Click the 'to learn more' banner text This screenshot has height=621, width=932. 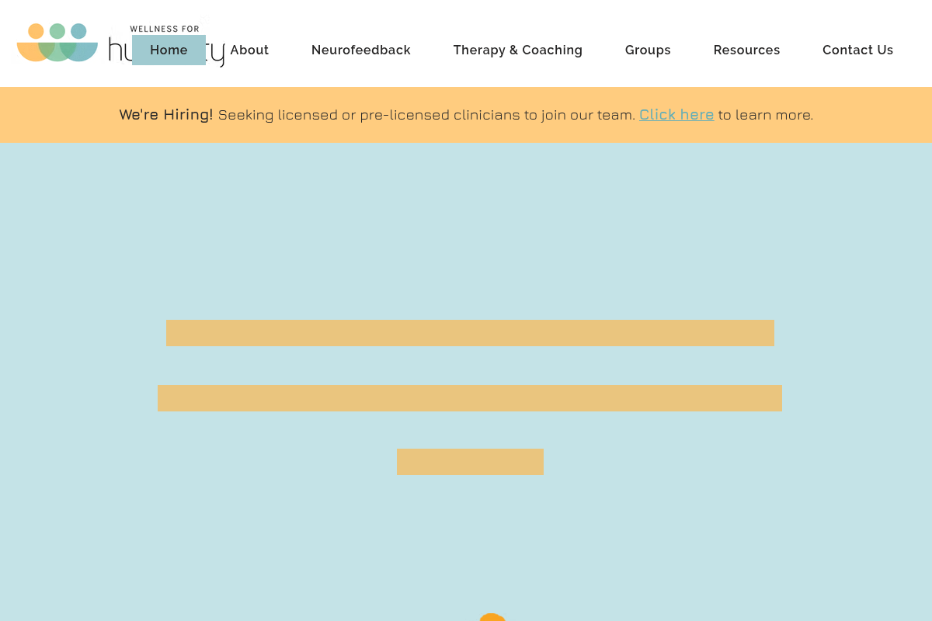click(765, 115)
